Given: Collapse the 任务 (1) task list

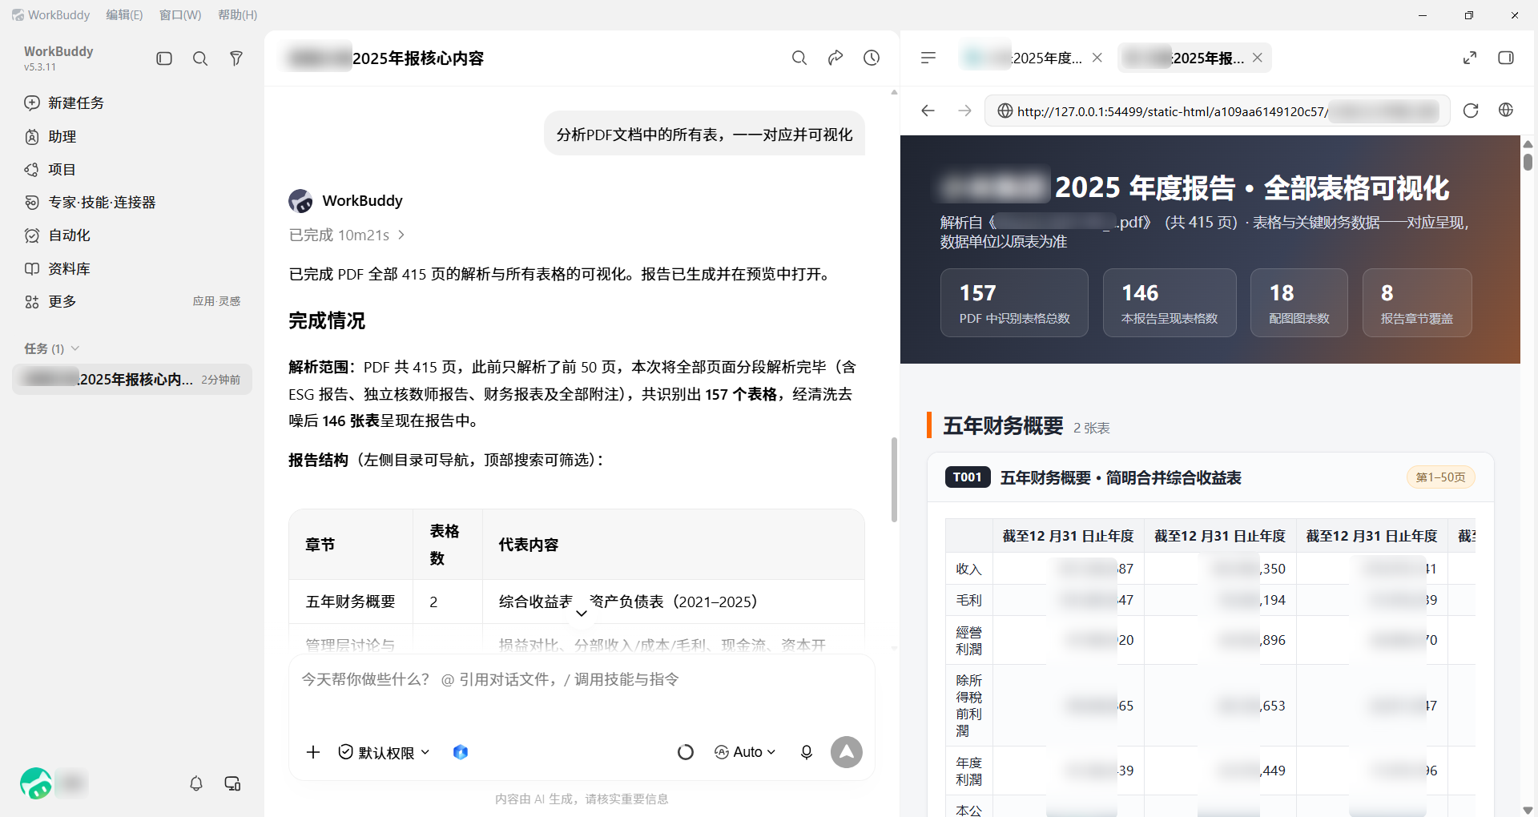Looking at the screenshot, I should [52, 348].
